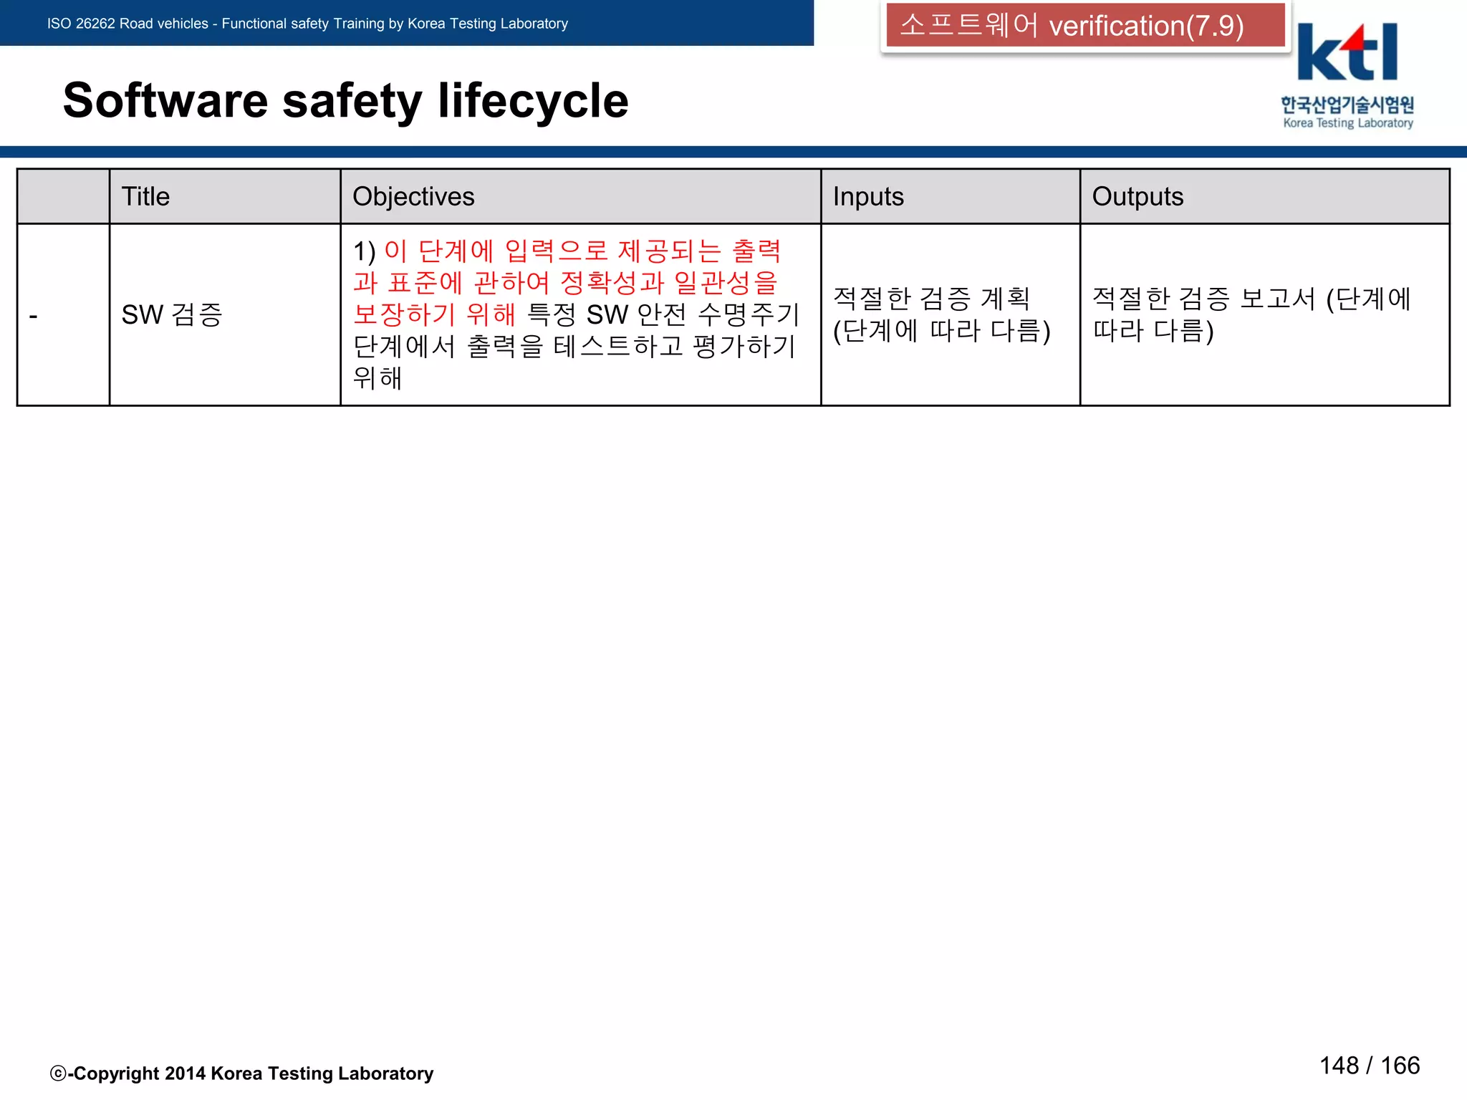Image resolution: width=1467 pixels, height=1100 pixels.
Task: Select the 'Outputs' column header
Action: coord(1265,196)
